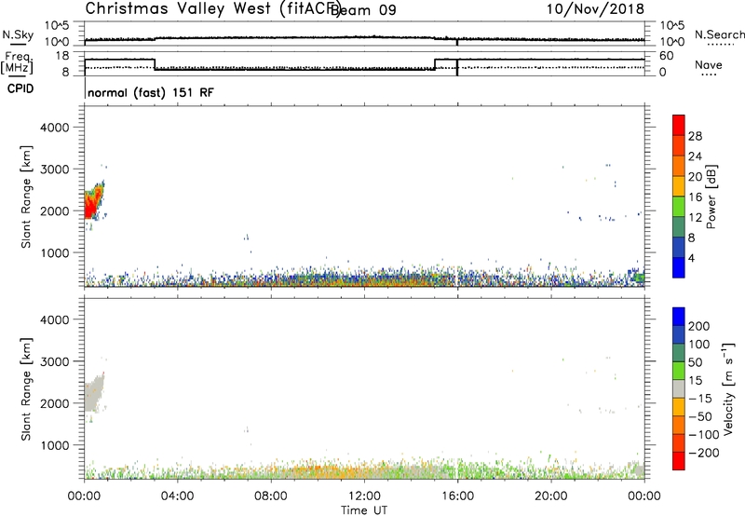Click the 'CPID' label

tap(20, 88)
